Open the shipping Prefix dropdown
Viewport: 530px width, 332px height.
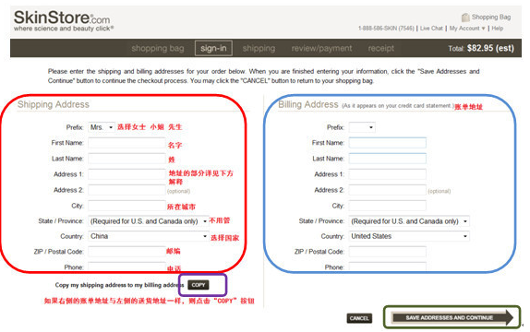[102, 127]
